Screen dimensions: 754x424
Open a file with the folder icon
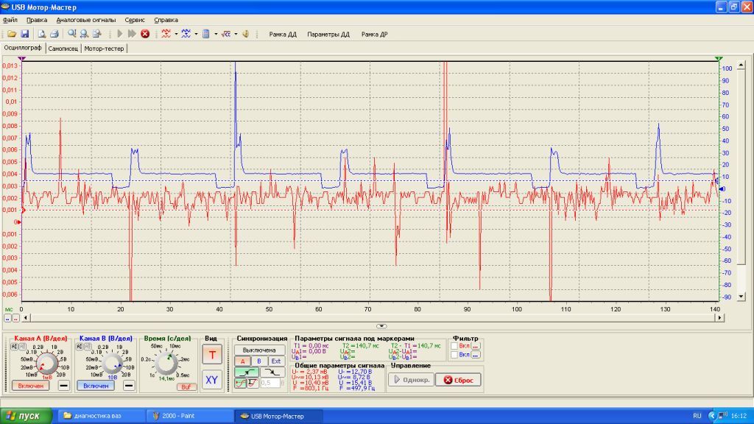[12, 34]
